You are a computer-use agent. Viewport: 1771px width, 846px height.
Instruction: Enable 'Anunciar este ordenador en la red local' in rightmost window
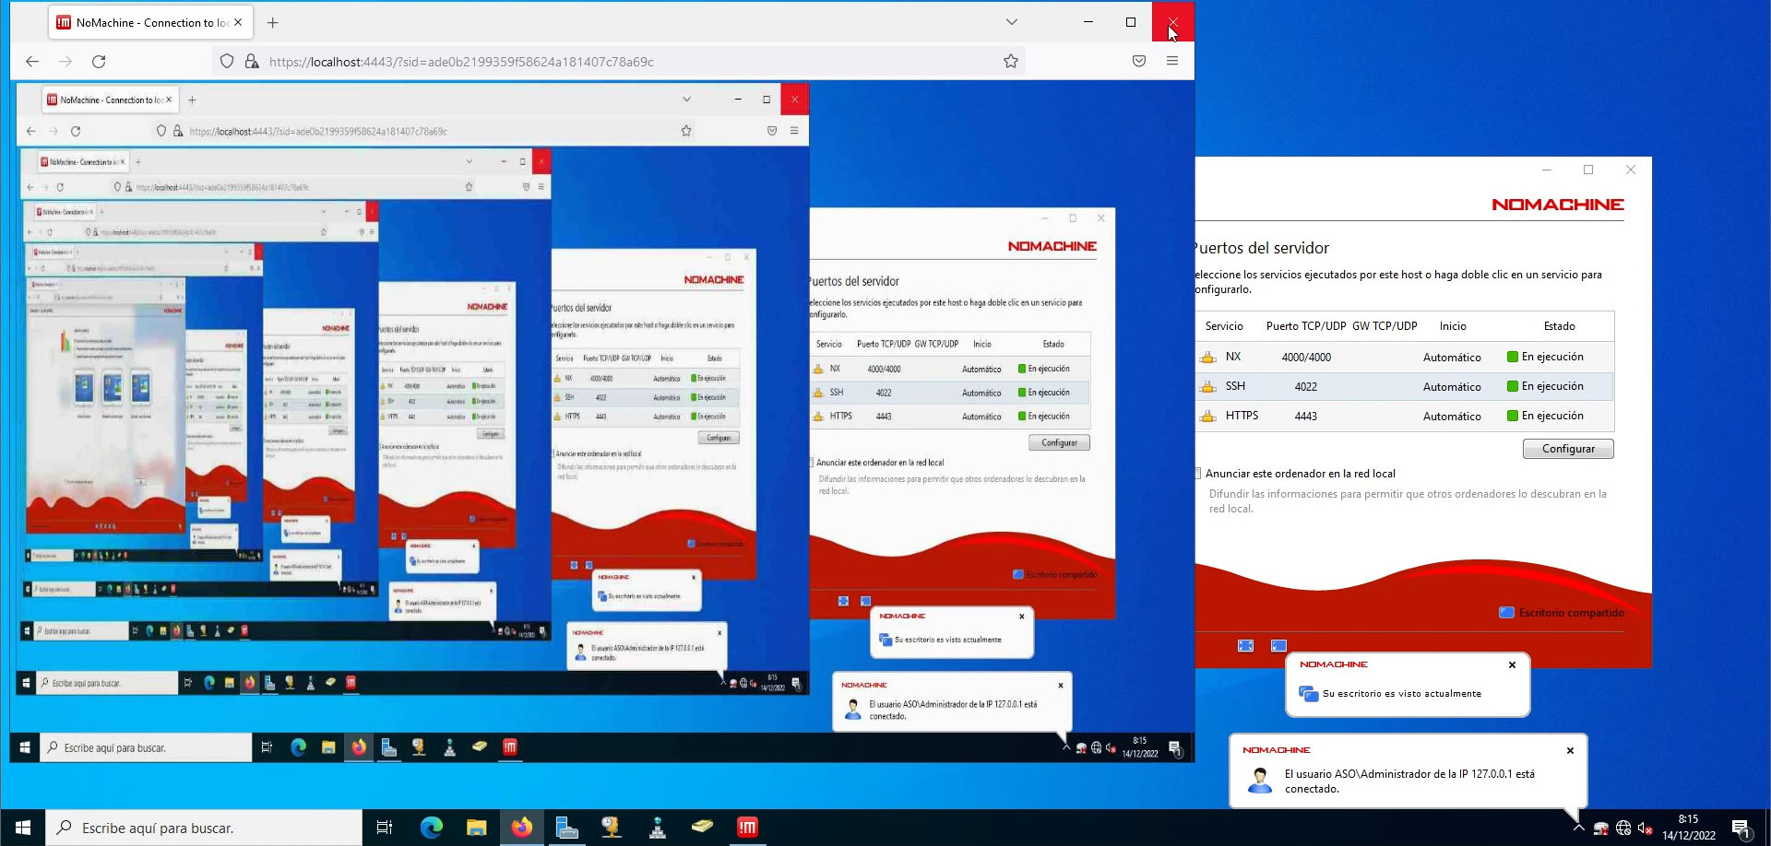(x=1198, y=474)
